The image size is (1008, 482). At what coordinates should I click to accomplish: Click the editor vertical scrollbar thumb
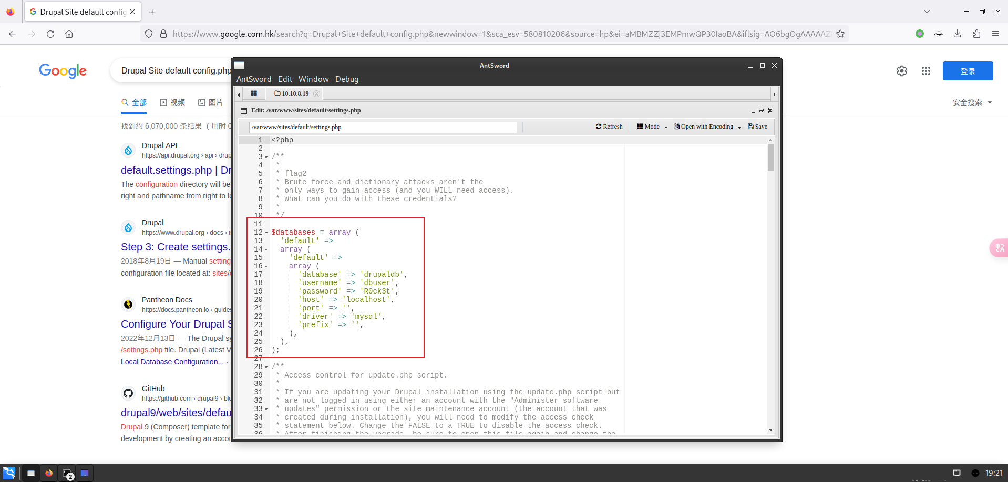[770, 158]
